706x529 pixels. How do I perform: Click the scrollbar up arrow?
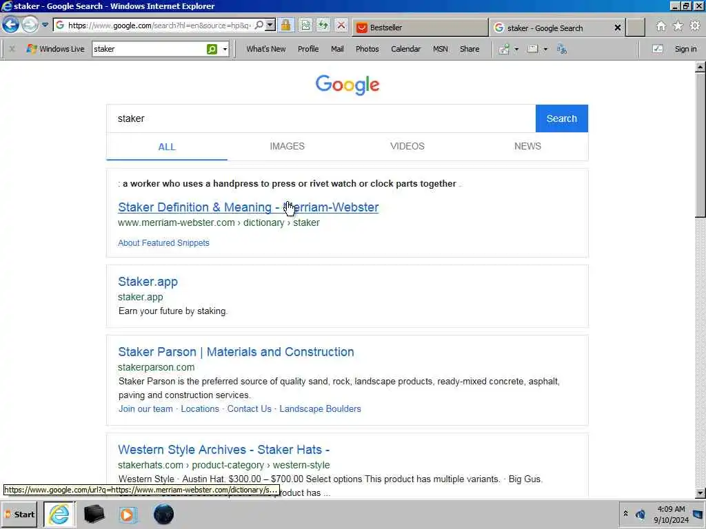pyautogui.click(x=700, y=67)
